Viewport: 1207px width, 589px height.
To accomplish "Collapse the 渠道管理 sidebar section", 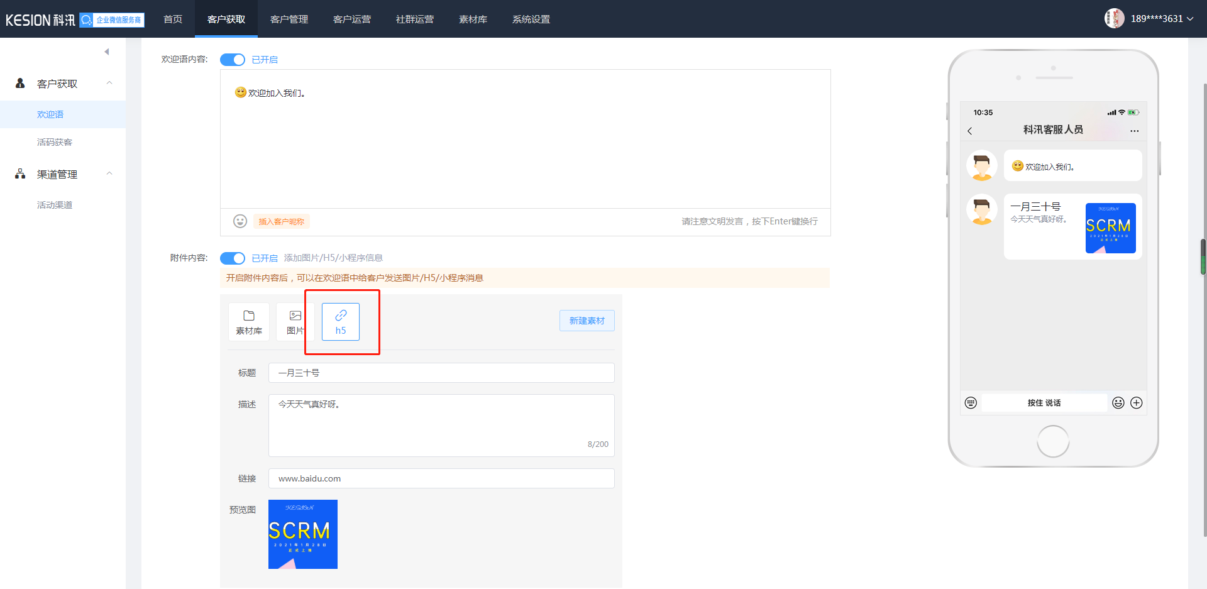I will pyautogui.click(x=109, y=174).
